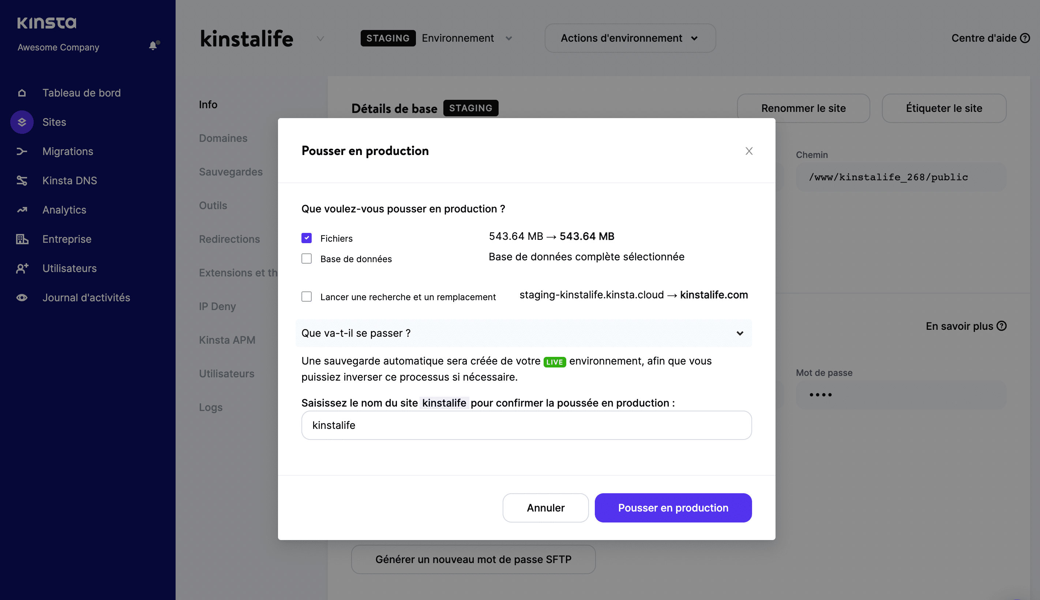
Task: Open Kinsta DNS from the sidebar
Action: (x=70, y=181)
